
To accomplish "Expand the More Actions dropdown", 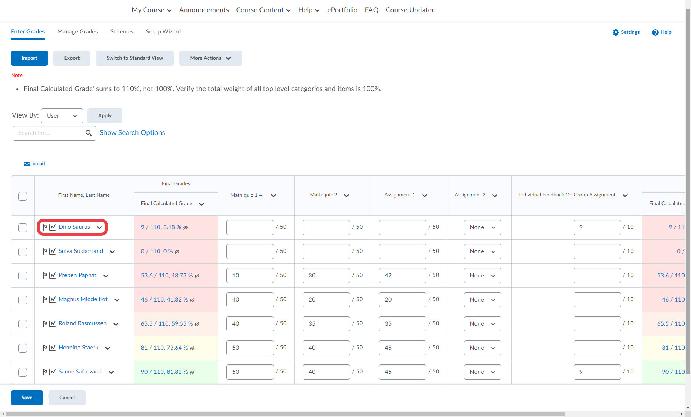I will pyautogui.click(x=211, y=58).
